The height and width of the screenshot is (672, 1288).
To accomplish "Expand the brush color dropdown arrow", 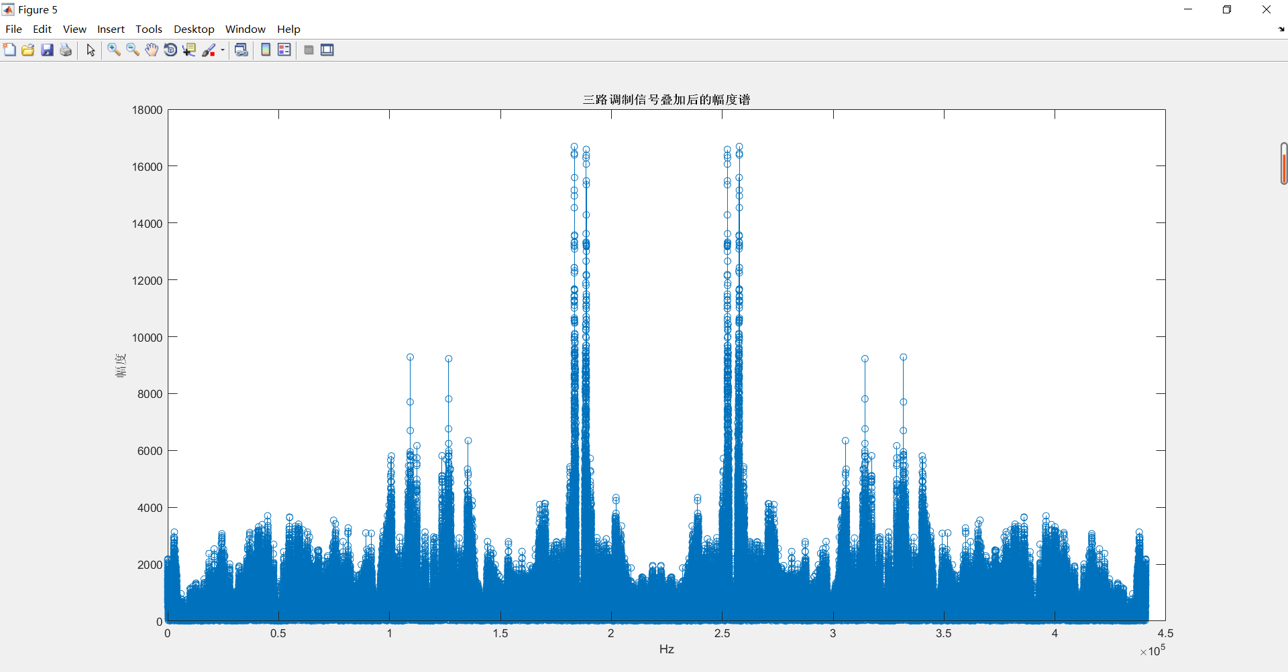I will click(223, 50).
